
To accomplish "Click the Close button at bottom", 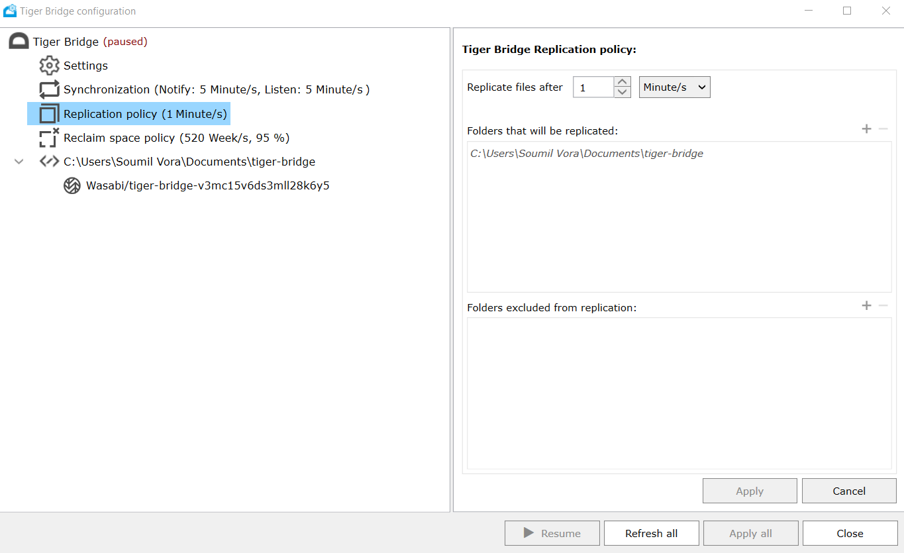I will (x=850, y=533).
